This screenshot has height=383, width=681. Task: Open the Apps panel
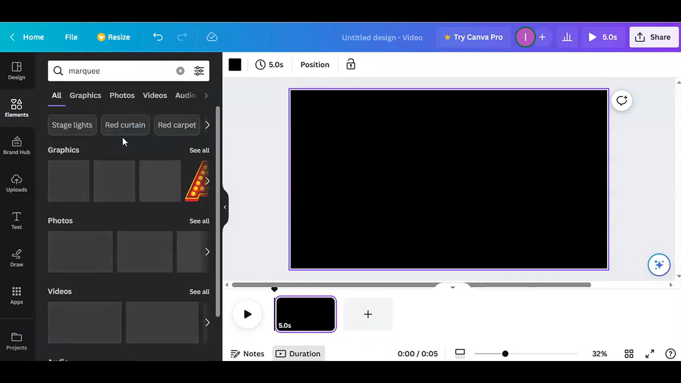coord(17,295)
